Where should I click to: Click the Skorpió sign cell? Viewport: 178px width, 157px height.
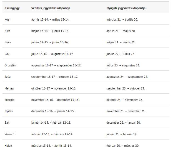point(10,100)
